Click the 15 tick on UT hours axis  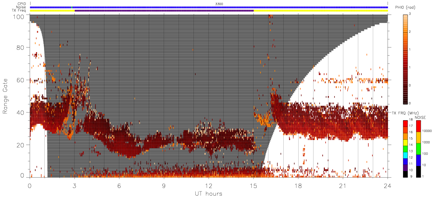[x=254, y=185]
